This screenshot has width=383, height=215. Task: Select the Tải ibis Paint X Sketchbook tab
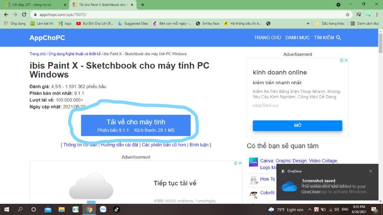pos(102,4)
